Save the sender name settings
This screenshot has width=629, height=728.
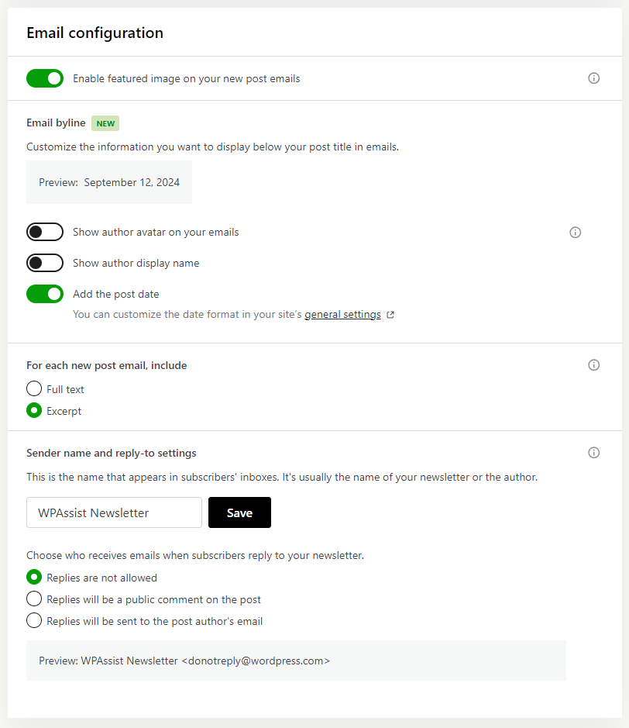(239, 512)
